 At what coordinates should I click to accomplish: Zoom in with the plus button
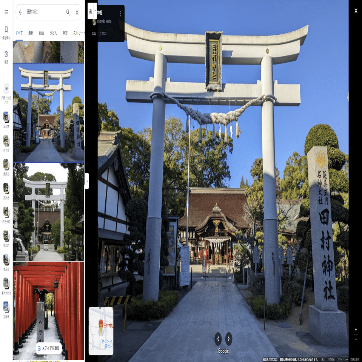(x=356, y=330)
